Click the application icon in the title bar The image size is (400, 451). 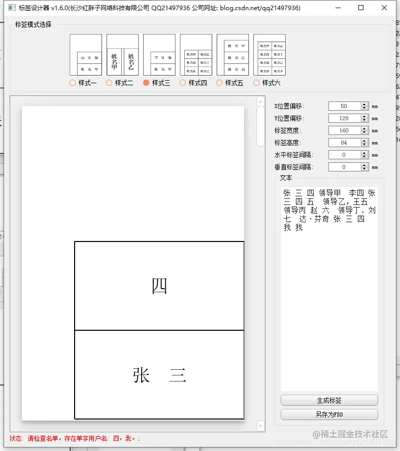pos(12,8)
